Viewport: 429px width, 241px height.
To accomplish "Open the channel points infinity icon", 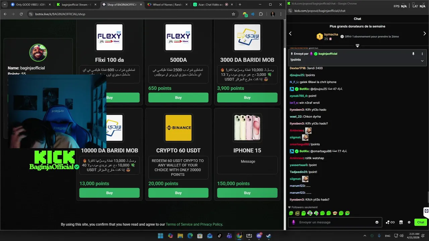I will click(390, 222).
